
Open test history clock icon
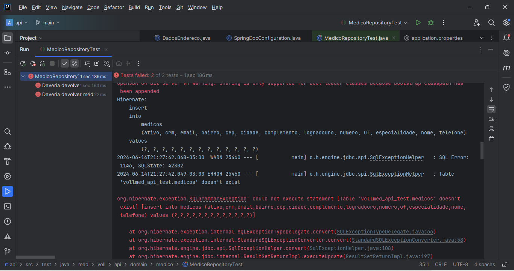pyautogui.click(x=107, y=63)
